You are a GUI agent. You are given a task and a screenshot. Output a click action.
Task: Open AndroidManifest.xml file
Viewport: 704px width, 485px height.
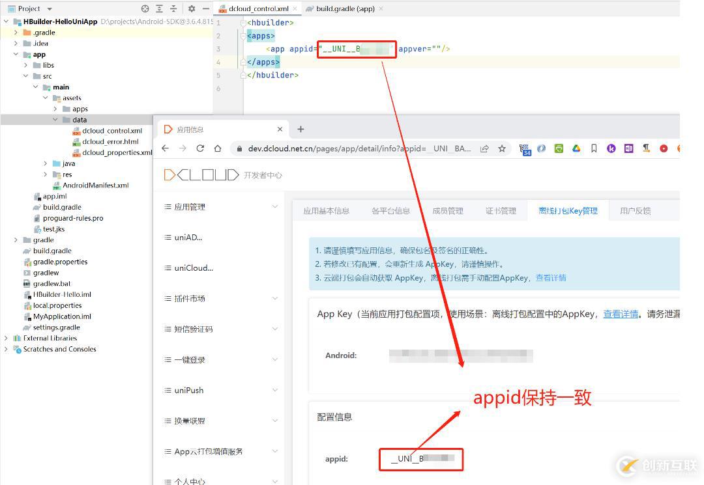pyautogui.click(x=96, y=185)
